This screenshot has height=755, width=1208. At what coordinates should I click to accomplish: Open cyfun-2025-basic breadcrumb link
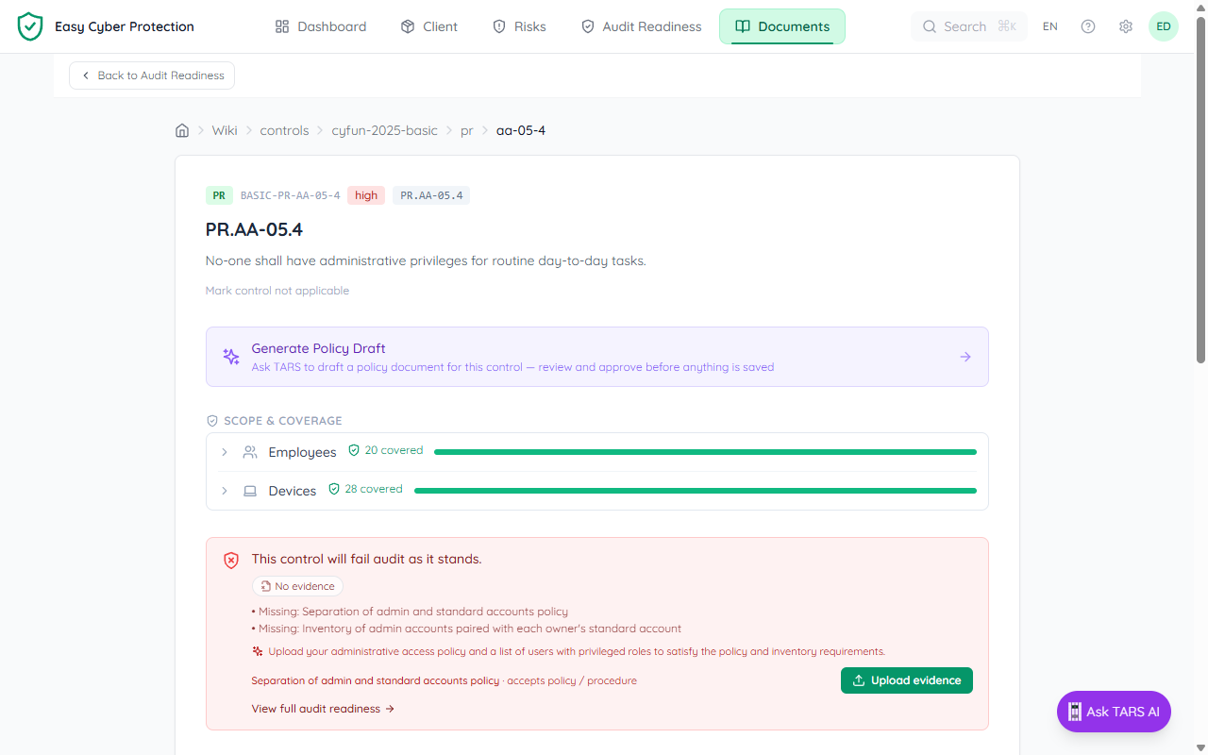384,130
